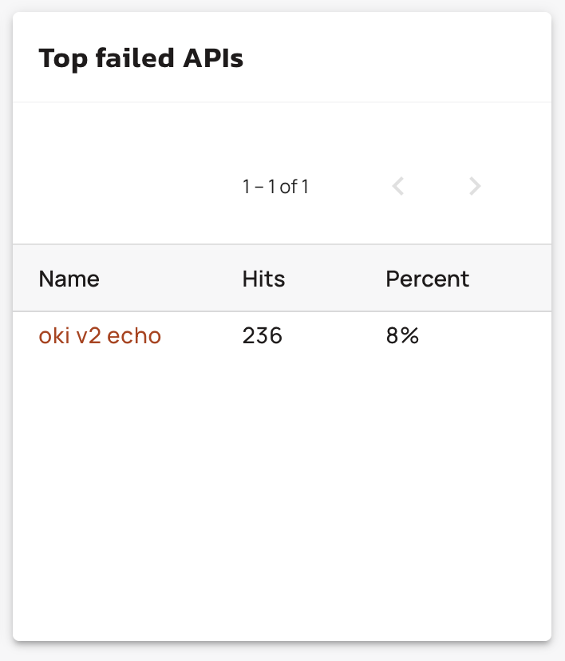Click the failure percent for oki v2 echo

tap(402, 336)
